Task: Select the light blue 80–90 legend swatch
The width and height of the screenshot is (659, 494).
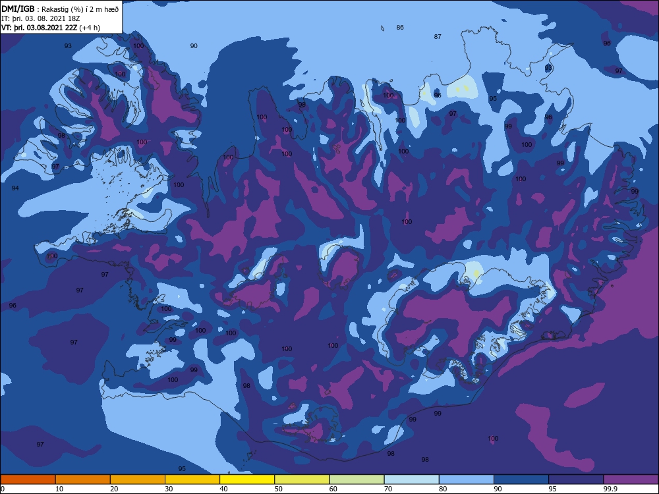Action: pyautogui.click(x=467, y=480)
